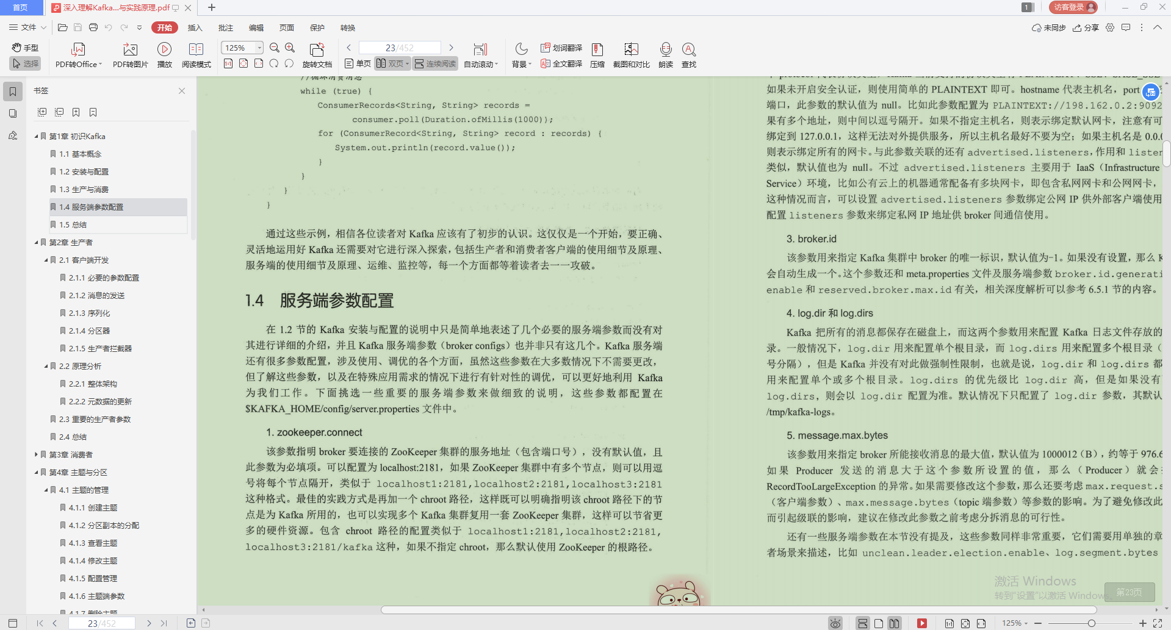Select the PDF转图片 tool
Screen dimensions: 1171x630
click(129, 54)
